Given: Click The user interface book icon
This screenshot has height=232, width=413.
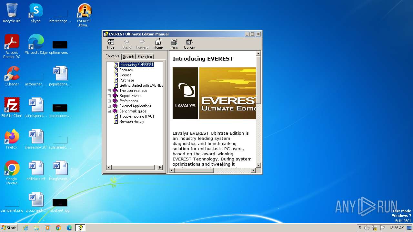Looking at the screenshot, I should (115, 91).
